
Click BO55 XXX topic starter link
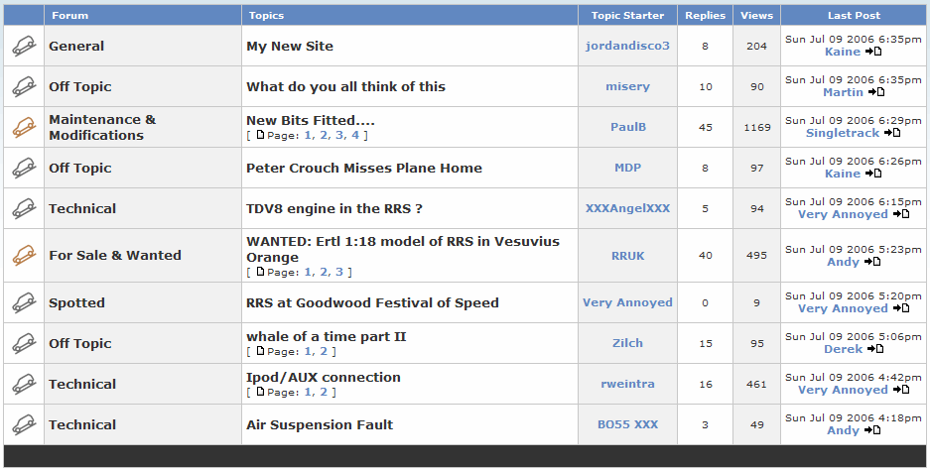coord(627,425)
